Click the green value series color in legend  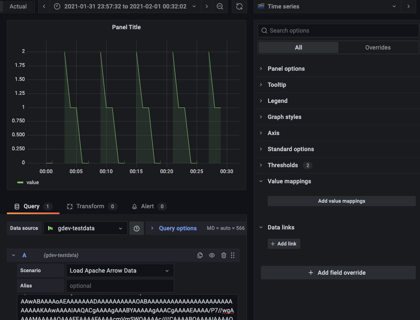(19, 182)
